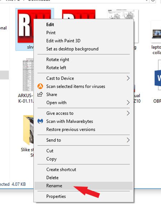This screenshot has width=161, height=213.
Task: Select the highlighted red R image thumbnail
Action: [25, 26]
